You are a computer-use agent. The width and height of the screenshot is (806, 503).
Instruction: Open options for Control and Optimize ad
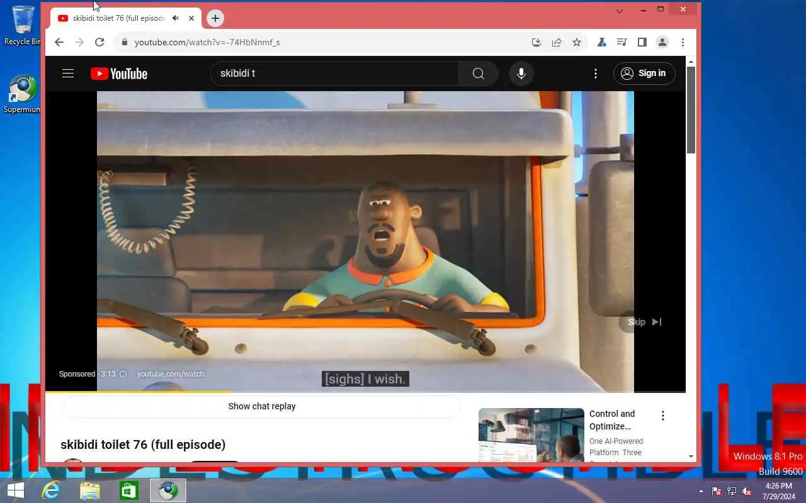click(x=662, y=416)
